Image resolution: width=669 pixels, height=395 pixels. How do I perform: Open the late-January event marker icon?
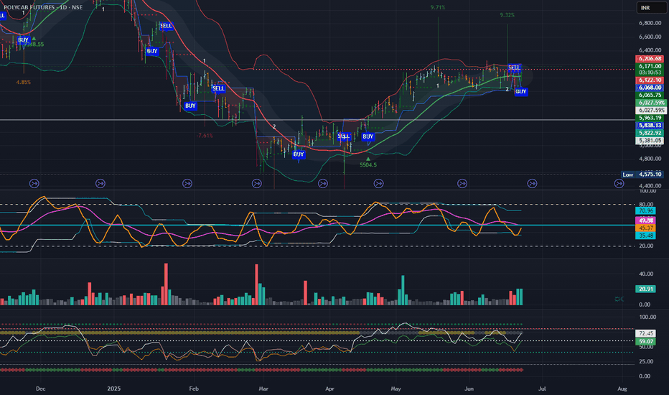[187, 184]
